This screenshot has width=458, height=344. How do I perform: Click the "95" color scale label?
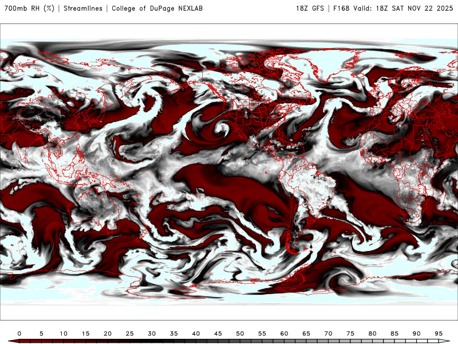(439, 334)
